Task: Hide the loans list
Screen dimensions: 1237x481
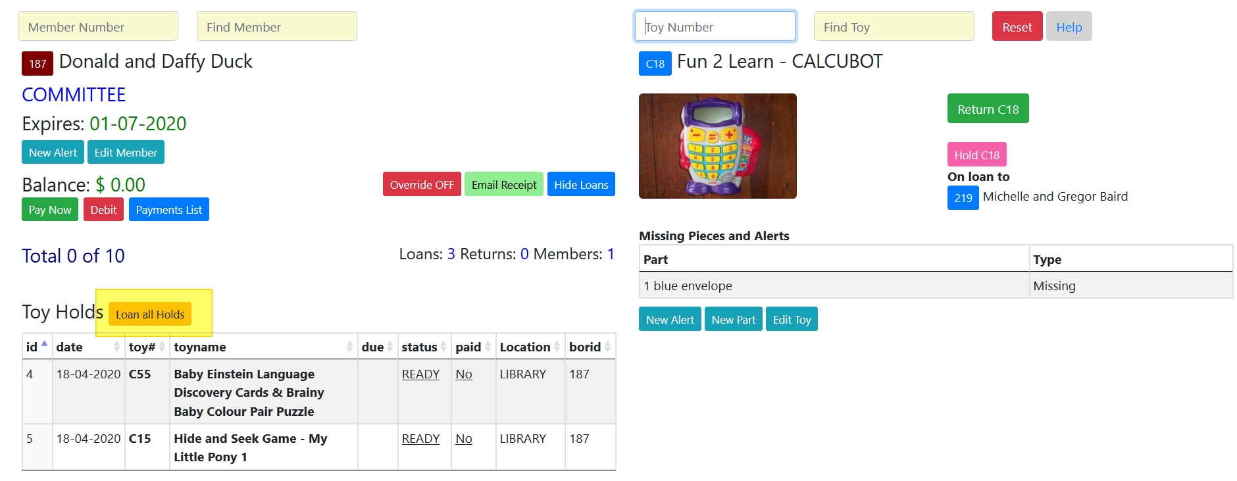Action: click(581, 185)
